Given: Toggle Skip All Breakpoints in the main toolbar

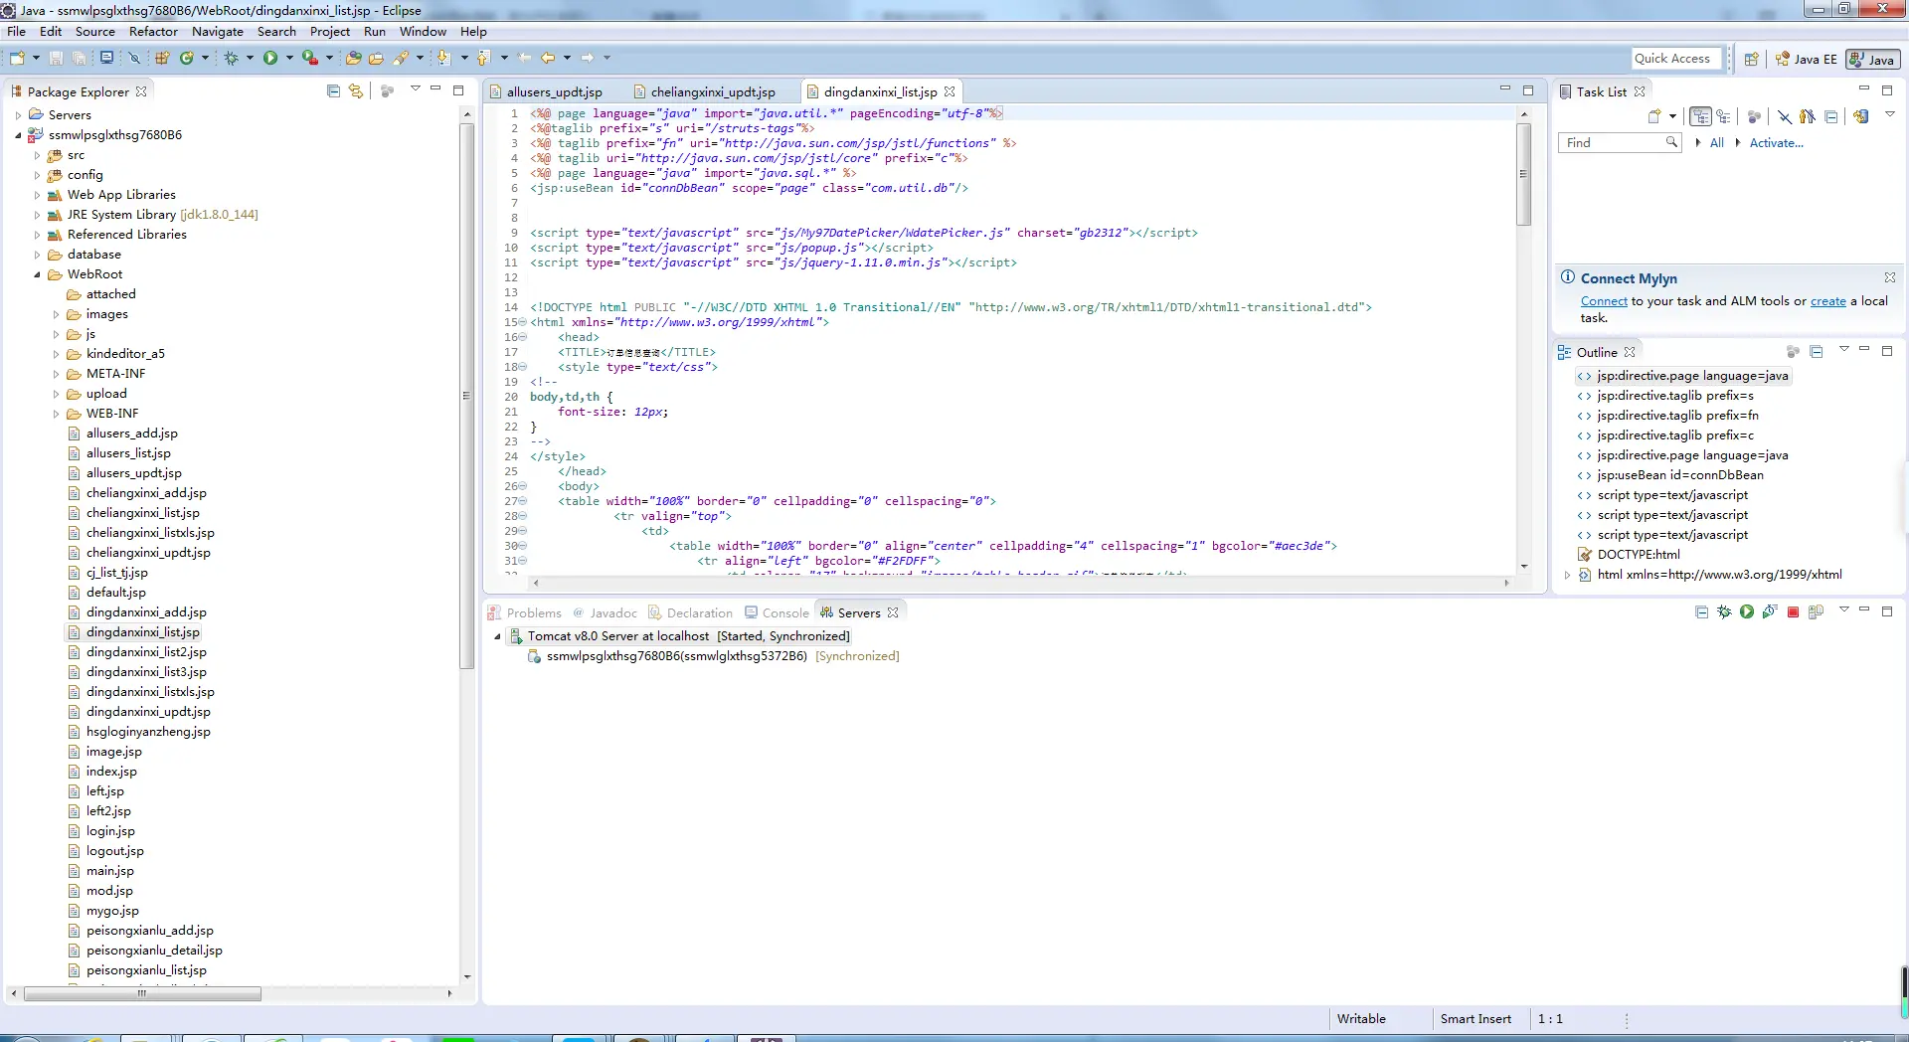Looking at the screenshot, I should click(134, 58).
